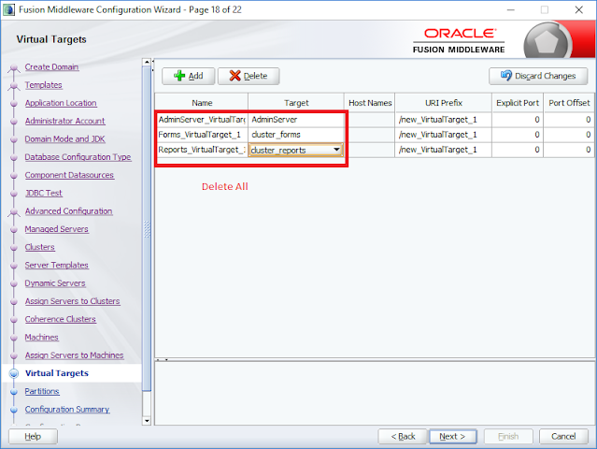Click URI Prefix cell in Forms row

(443, 135)
